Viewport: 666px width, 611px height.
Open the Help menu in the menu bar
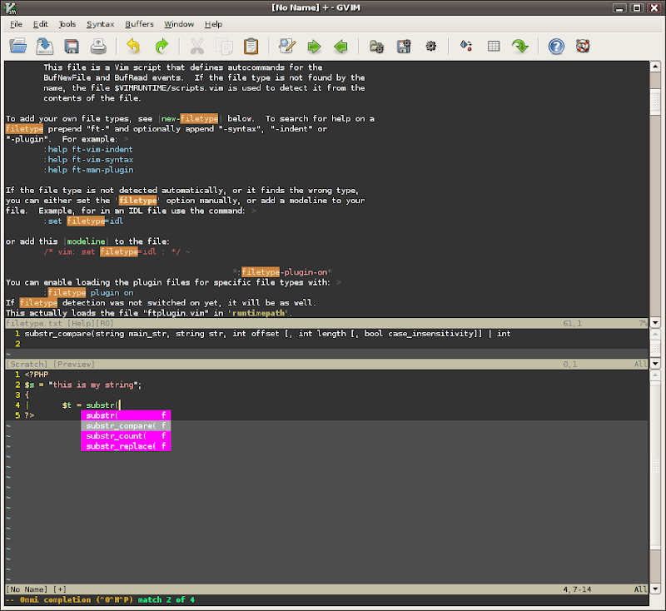pyautogui.click(x=213, y=24)
